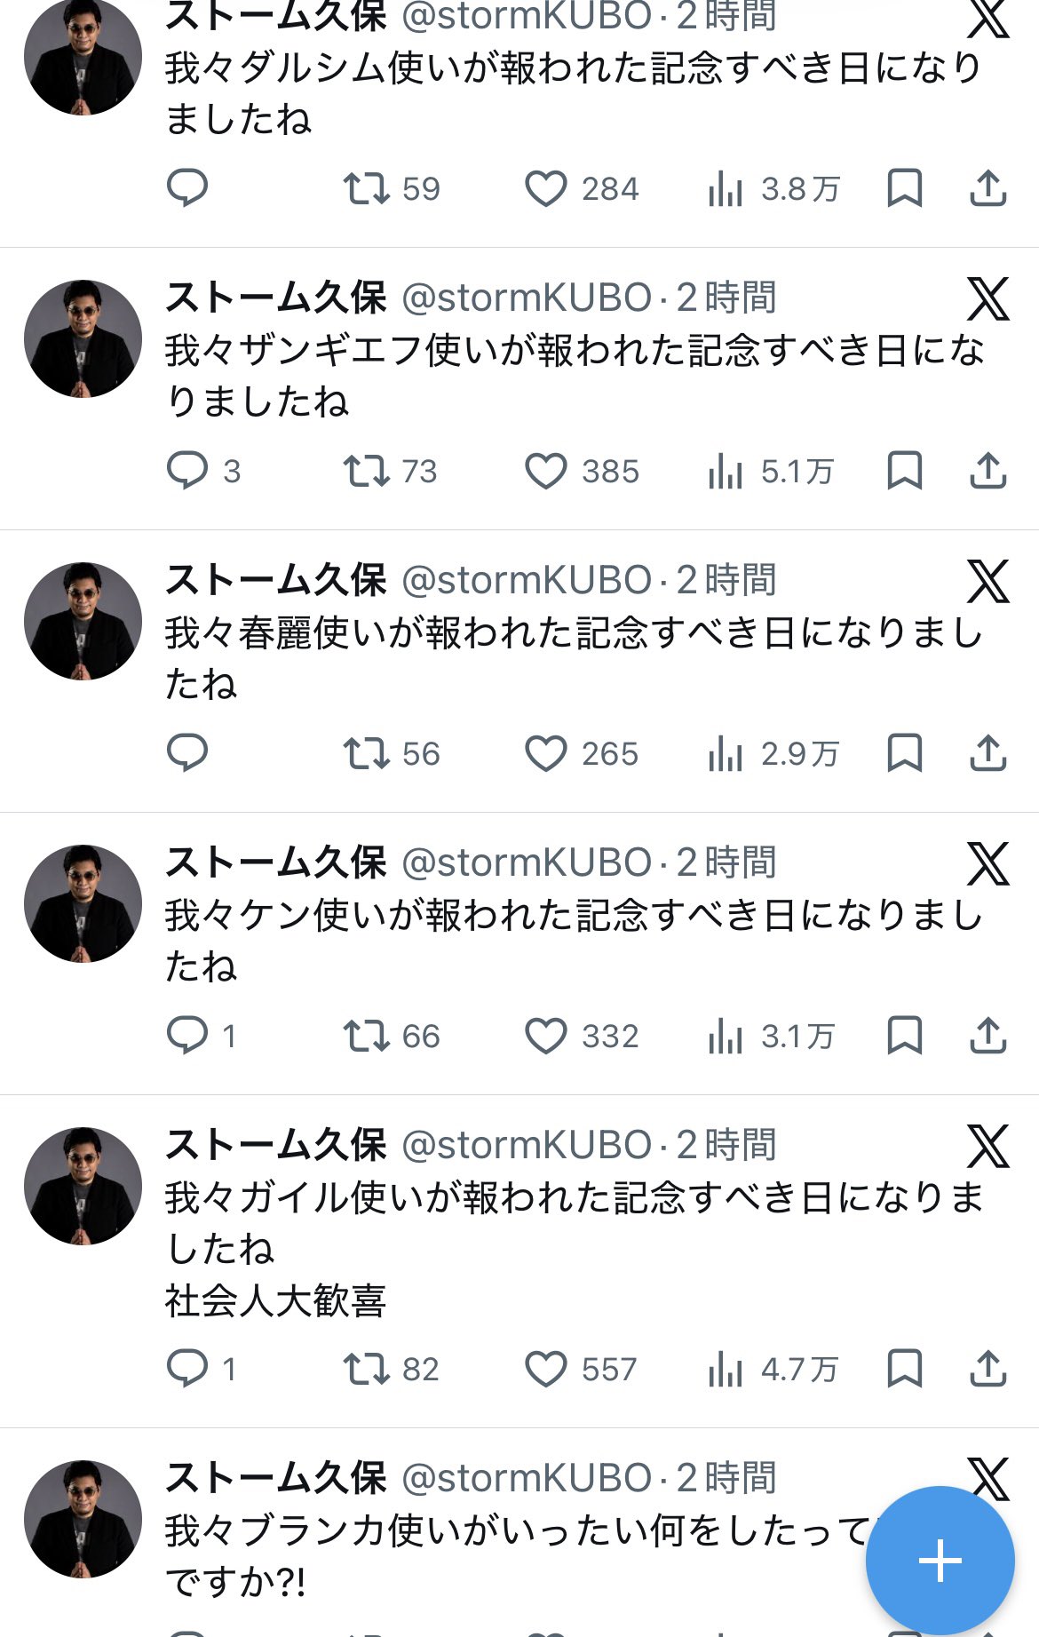This screenshot has height=1637, width=1039.
Task: Reply to the ダルシム使い tweet
Action: coord(186,188)
